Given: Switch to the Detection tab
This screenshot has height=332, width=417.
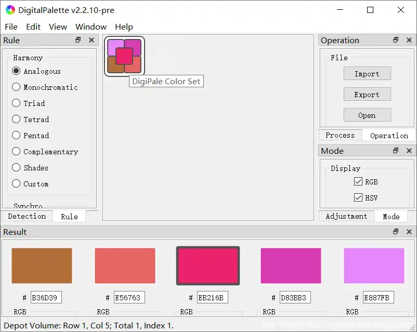Looking at the screenshot, I should coord(27,216).
